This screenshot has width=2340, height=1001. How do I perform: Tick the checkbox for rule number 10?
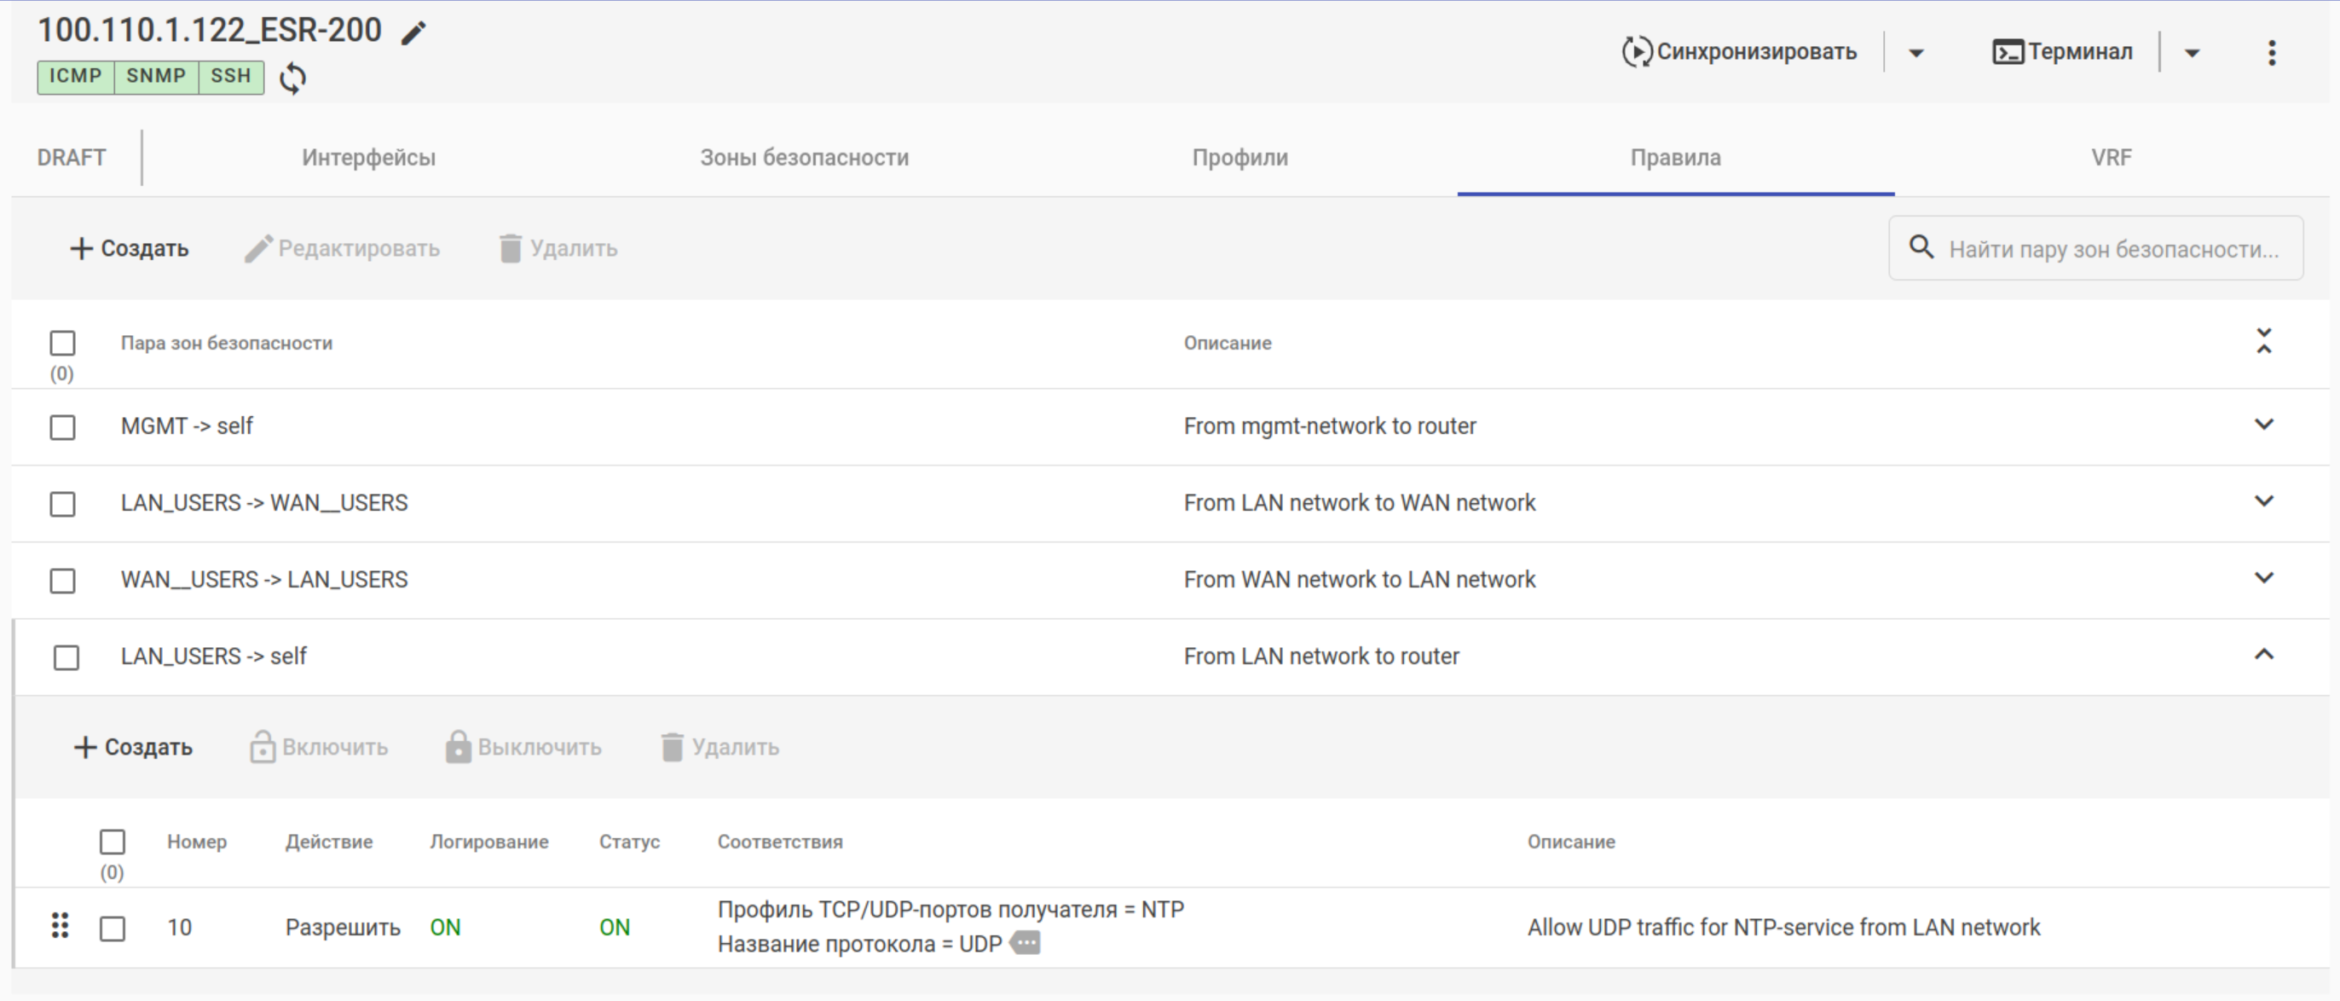tap(113, 929)
